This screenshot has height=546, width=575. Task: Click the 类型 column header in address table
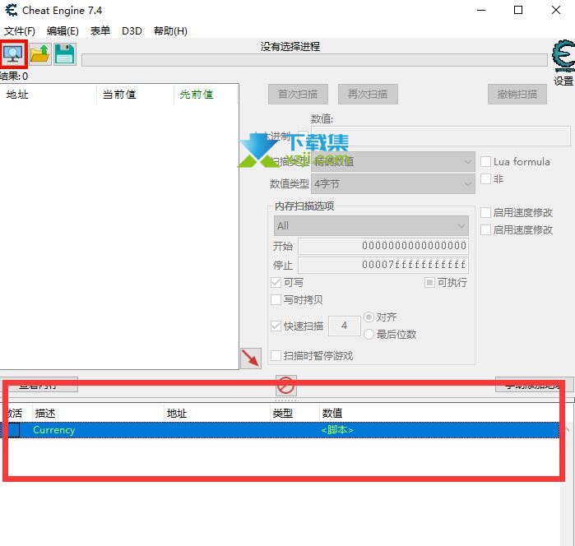click(x=294, y=414)
